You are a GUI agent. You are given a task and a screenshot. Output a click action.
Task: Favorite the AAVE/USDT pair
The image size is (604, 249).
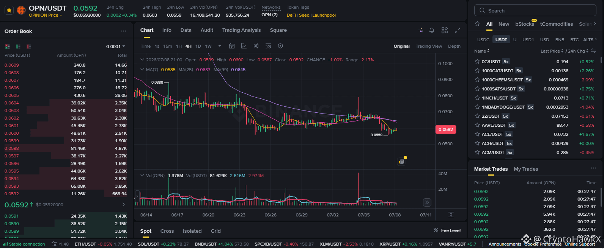pos(477,125)
